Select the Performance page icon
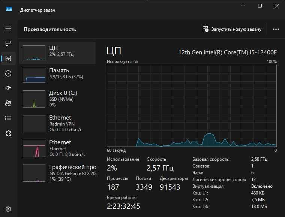This screenshot has width=285, height=217. coord(8,58)
